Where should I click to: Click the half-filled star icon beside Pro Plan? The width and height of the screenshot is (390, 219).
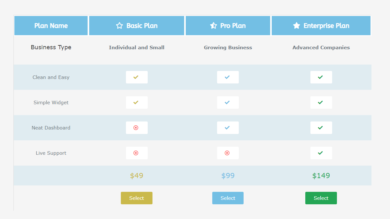(213, 26)
